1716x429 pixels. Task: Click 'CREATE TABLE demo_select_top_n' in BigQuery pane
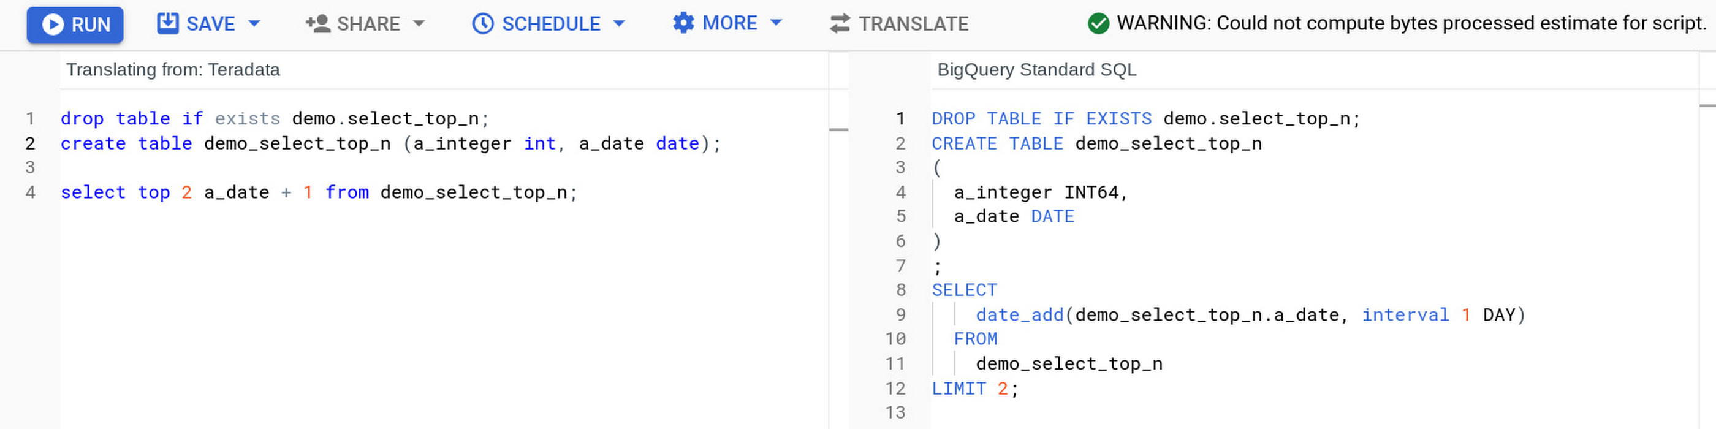(x=1097, y=143)
